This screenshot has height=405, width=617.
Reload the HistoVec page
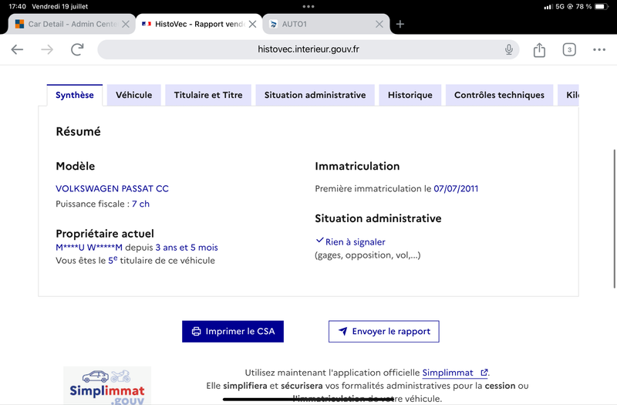pyautogui.click(x=77, y=49)
